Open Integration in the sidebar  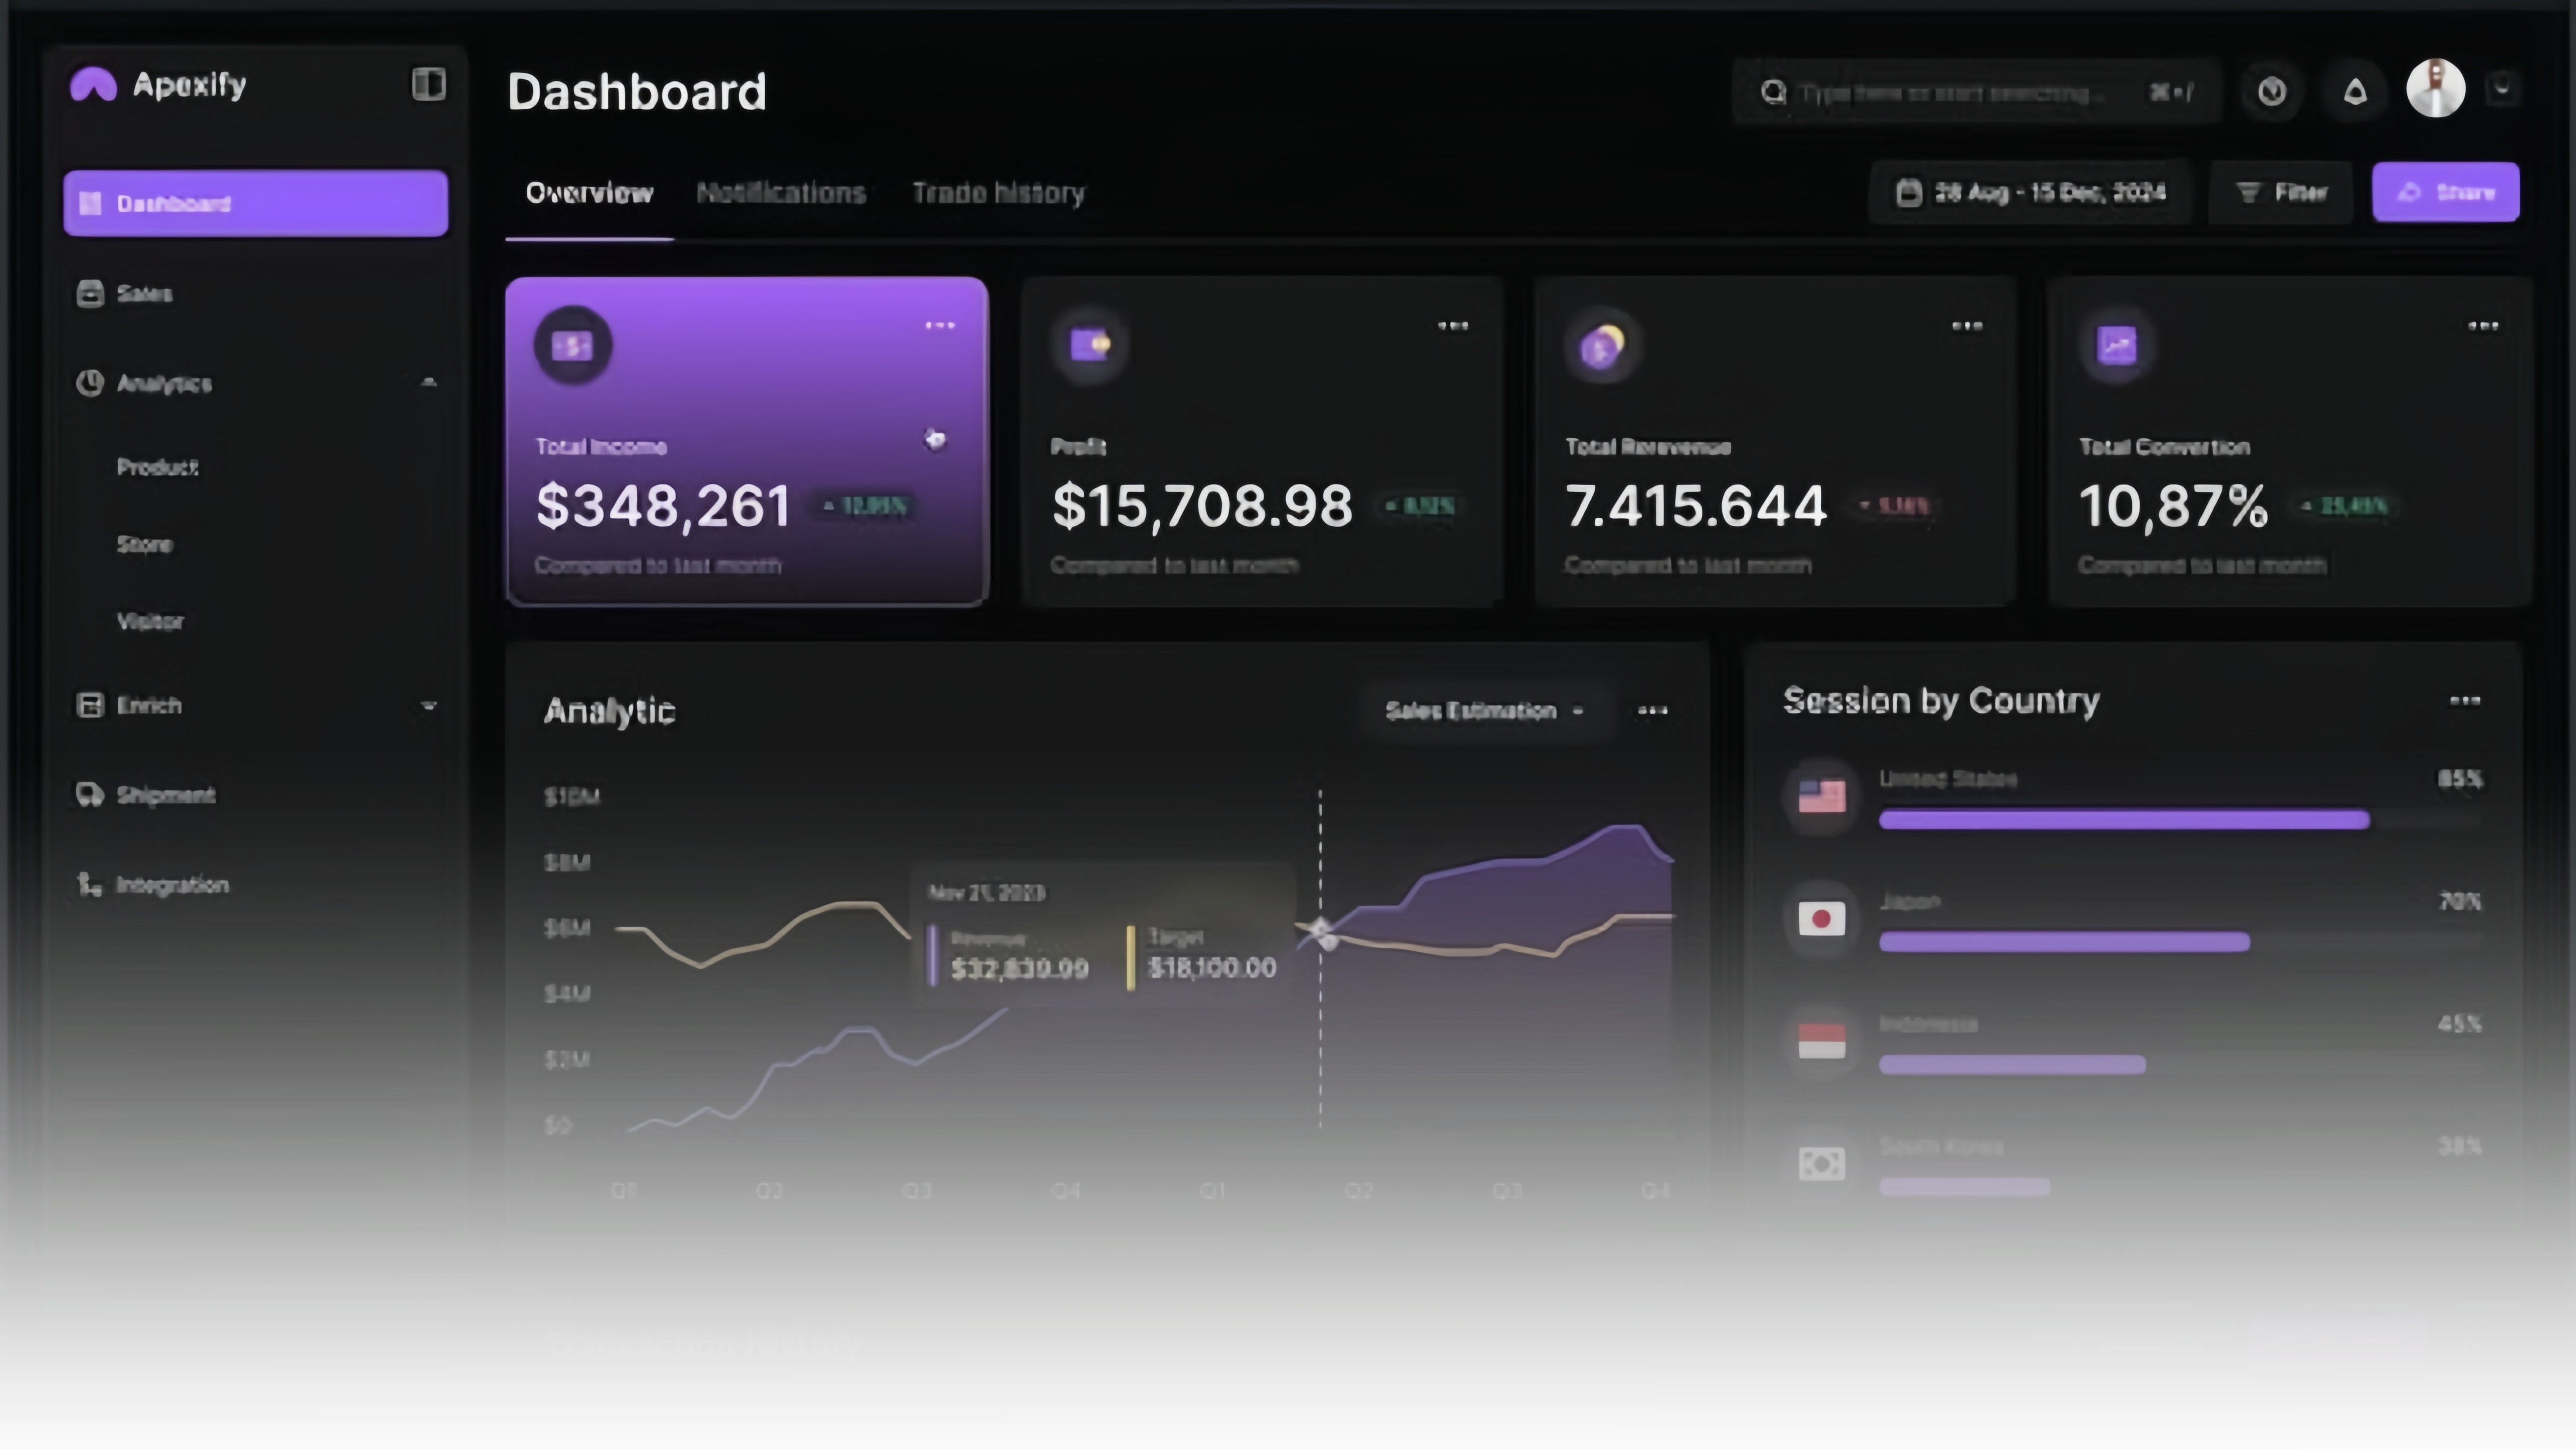[172, 885]
